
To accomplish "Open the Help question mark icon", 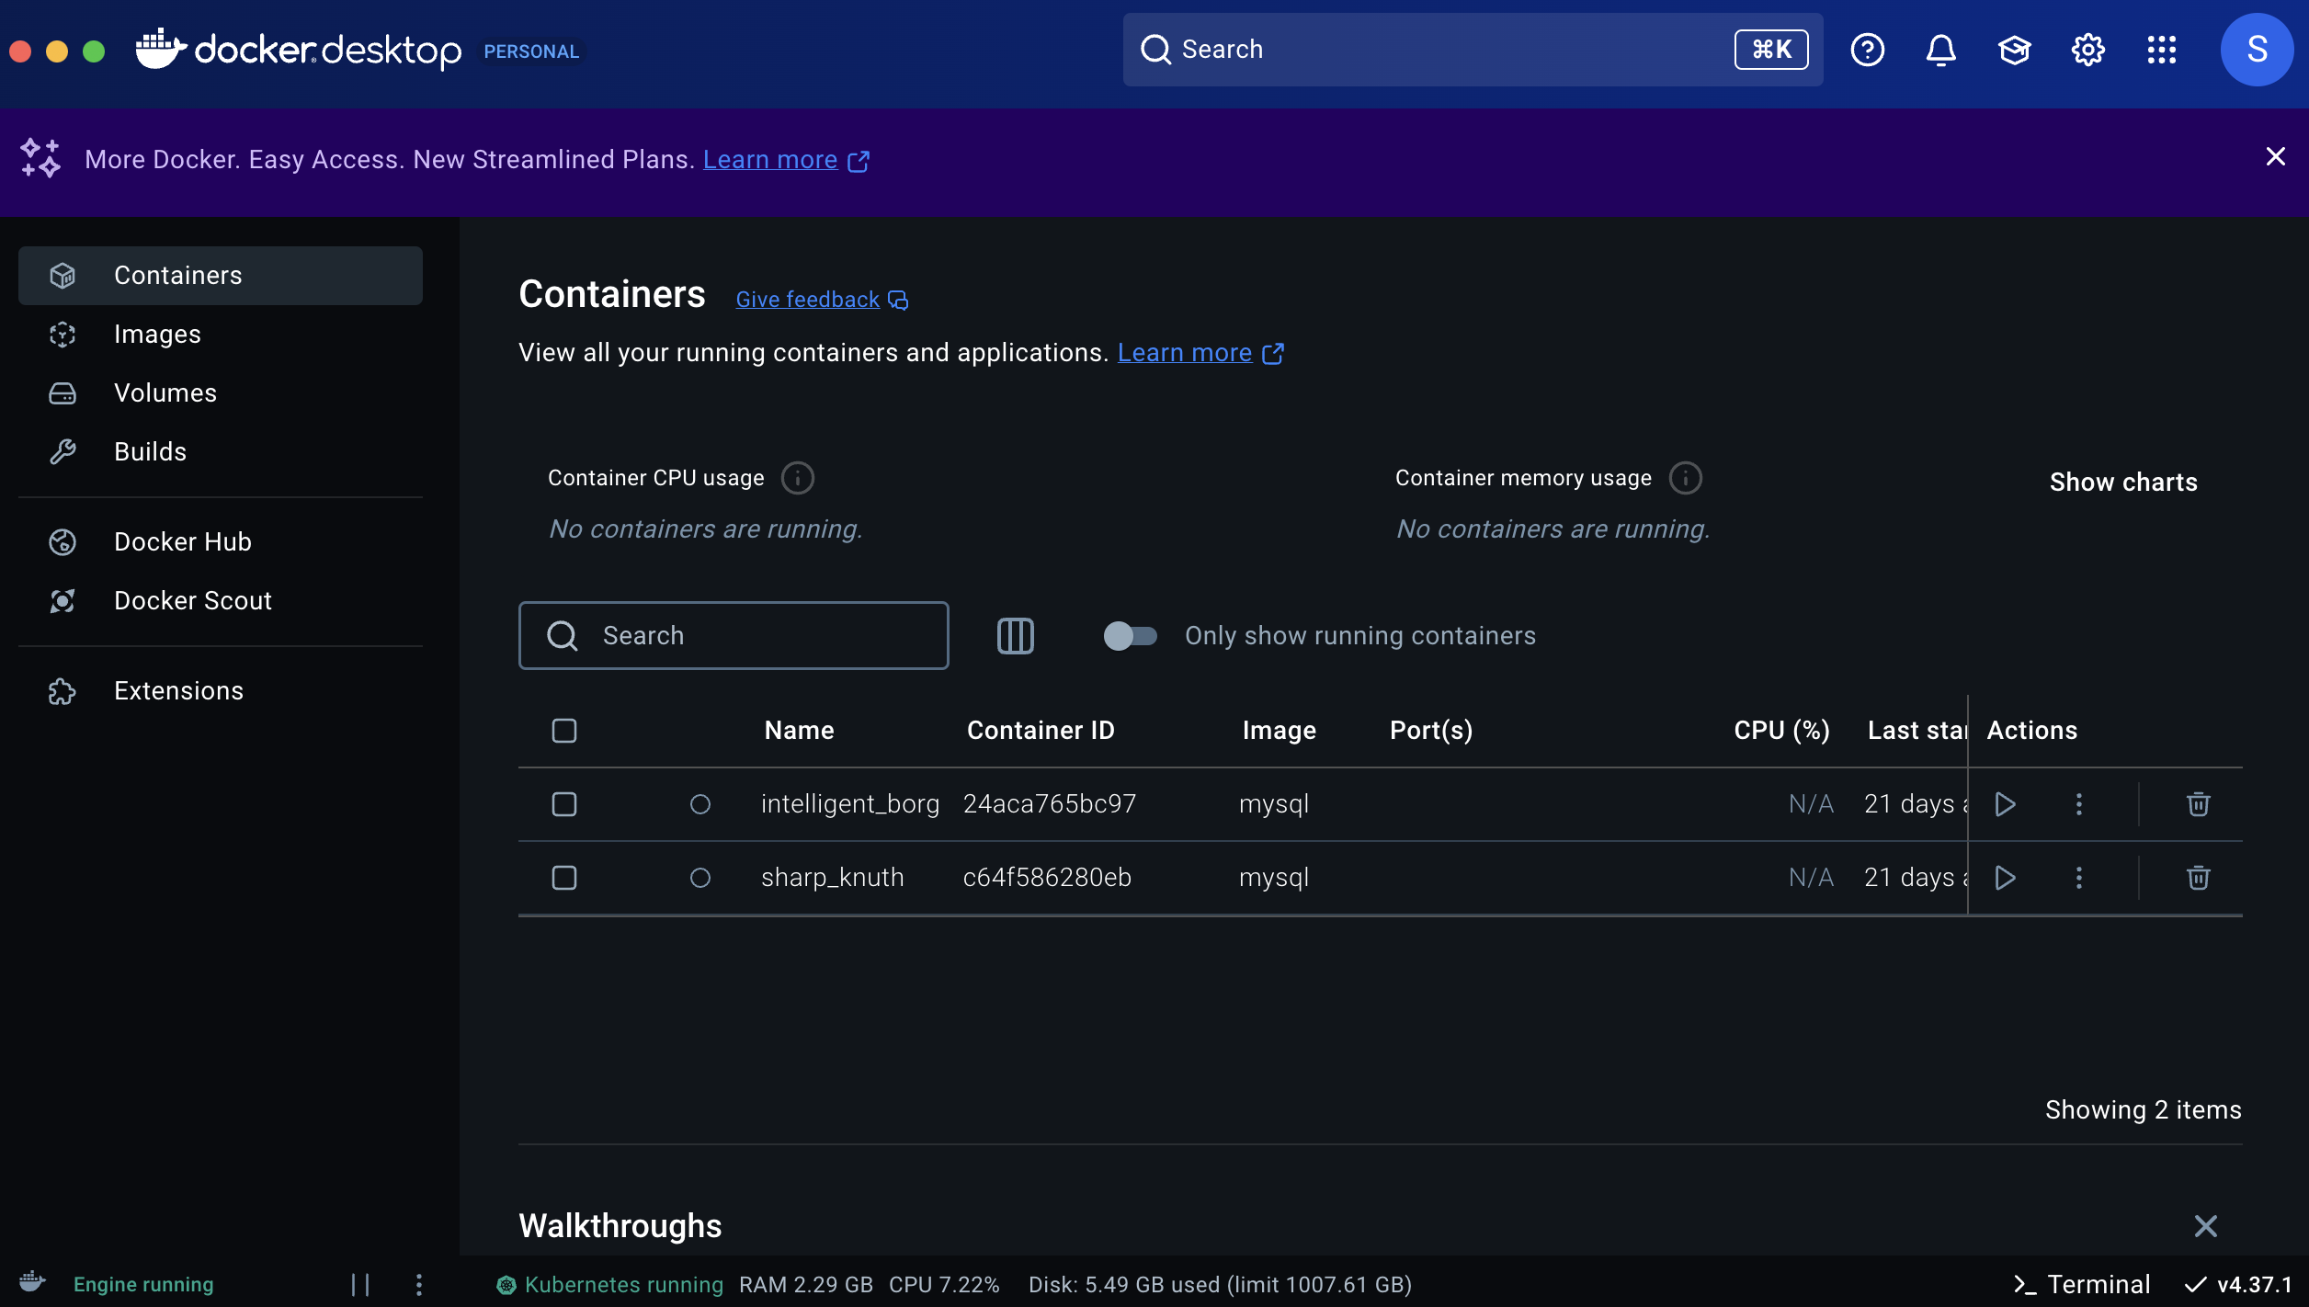I will pos(1867,50).
